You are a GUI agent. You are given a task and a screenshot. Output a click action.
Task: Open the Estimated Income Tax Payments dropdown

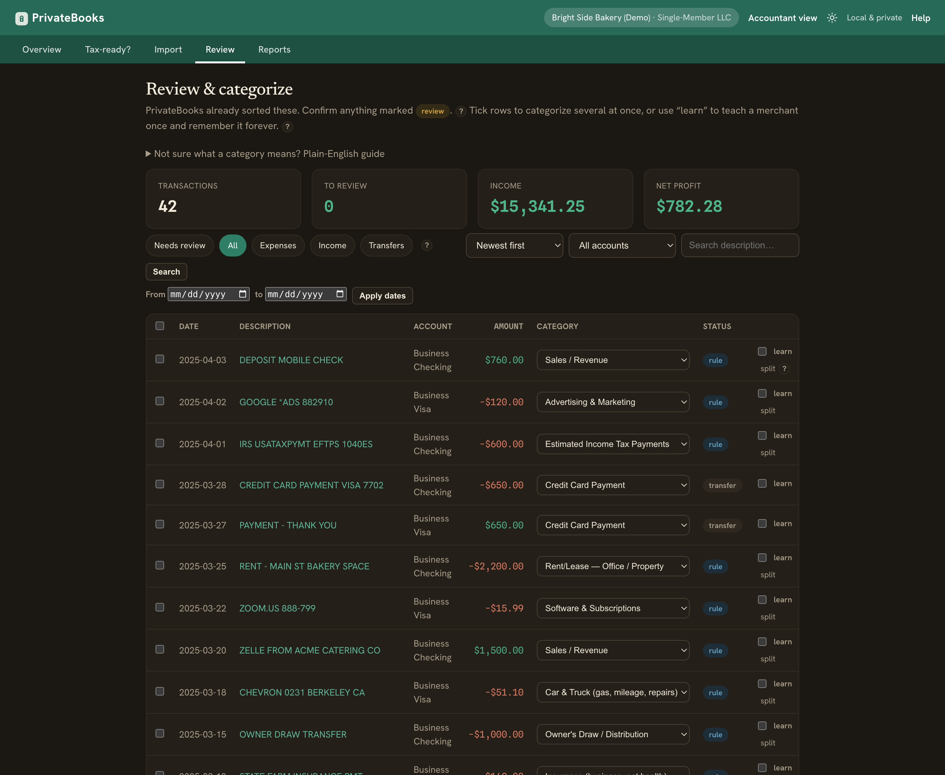point(613,444)
